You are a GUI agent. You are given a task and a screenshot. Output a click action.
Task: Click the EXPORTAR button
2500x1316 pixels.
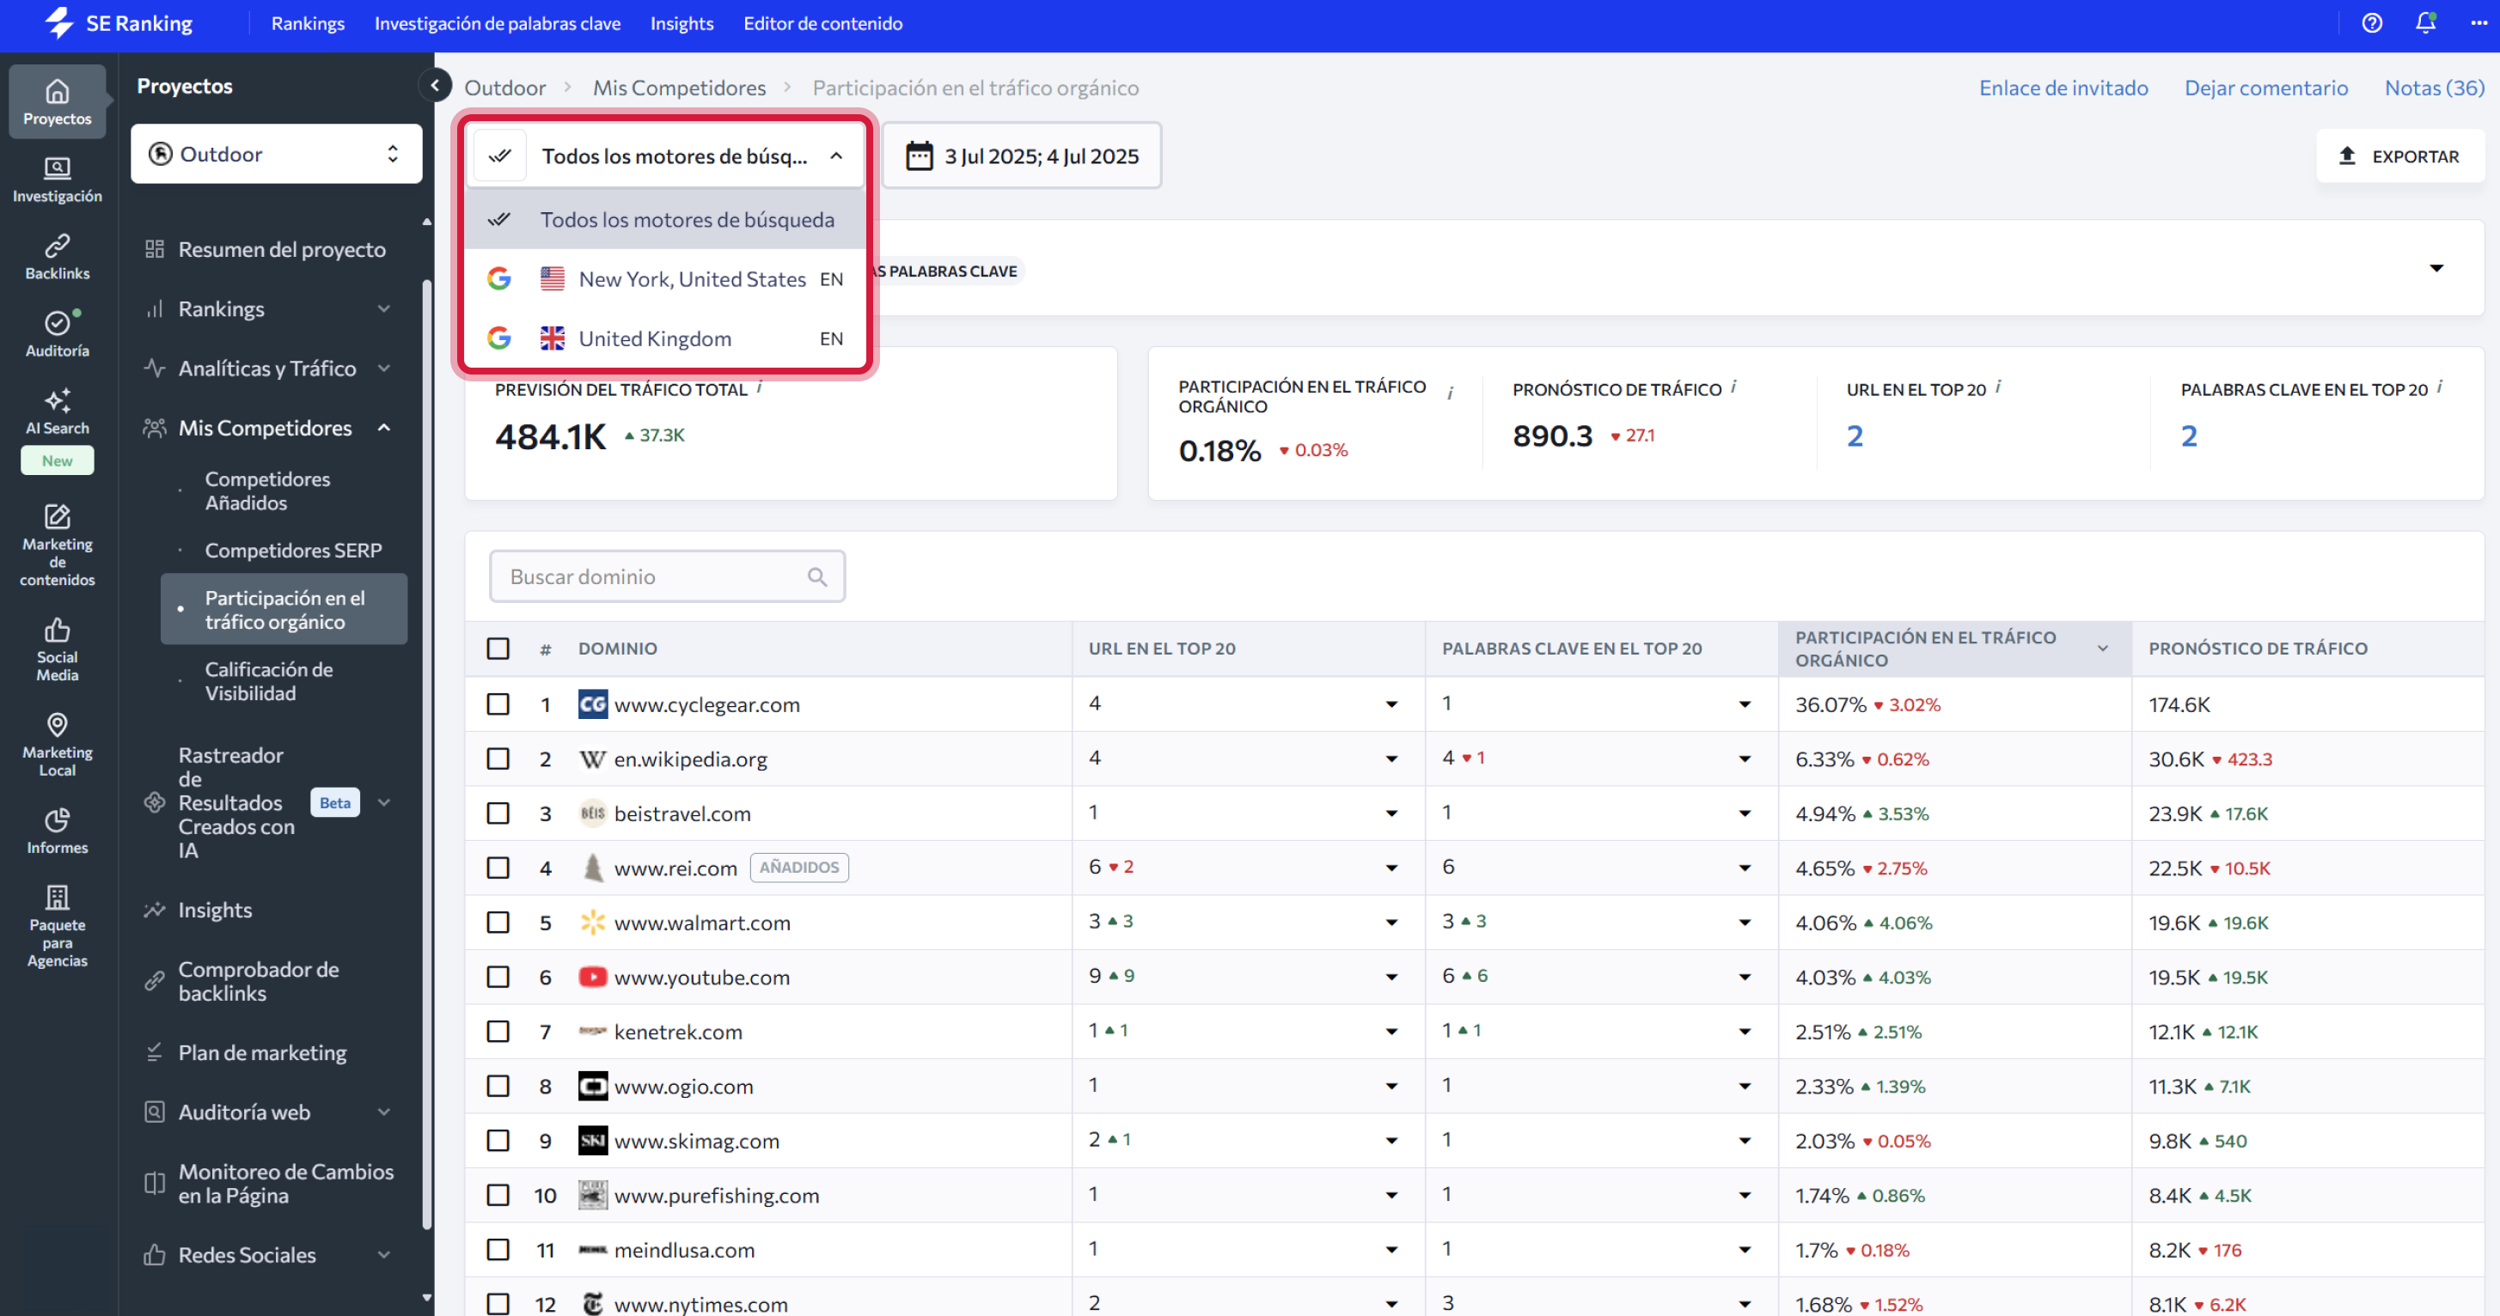point(2399,156)
